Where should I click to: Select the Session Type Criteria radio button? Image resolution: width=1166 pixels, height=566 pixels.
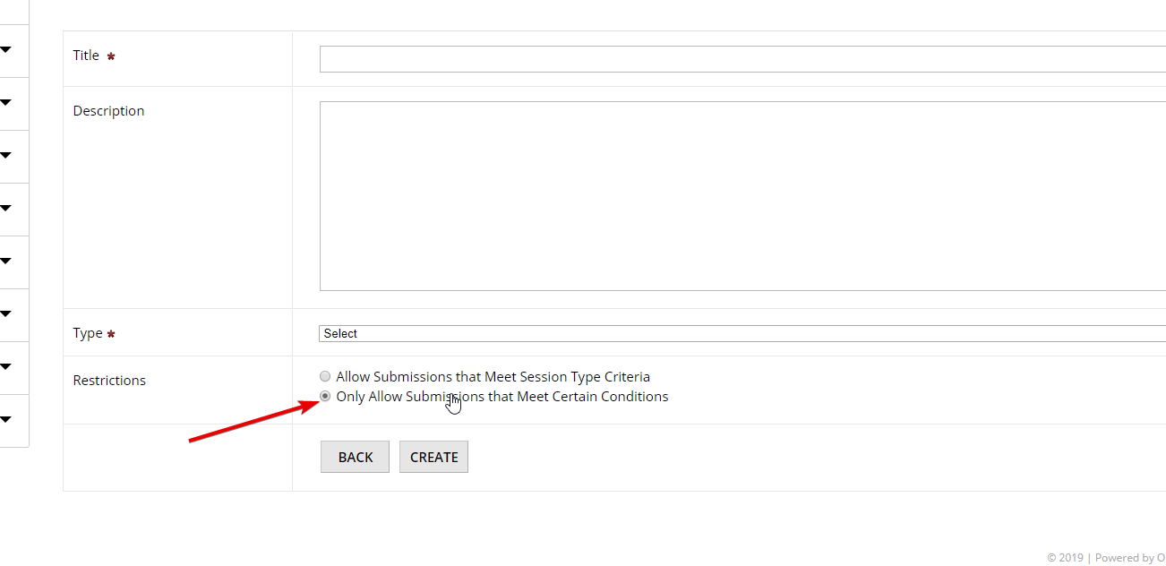click(325, 377)
